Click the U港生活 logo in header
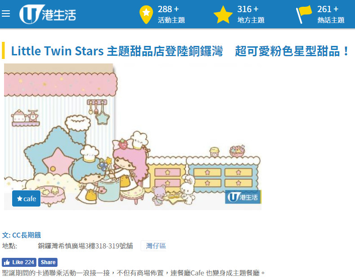Screen dimensions: 355x279 click(x=48, y=14)
